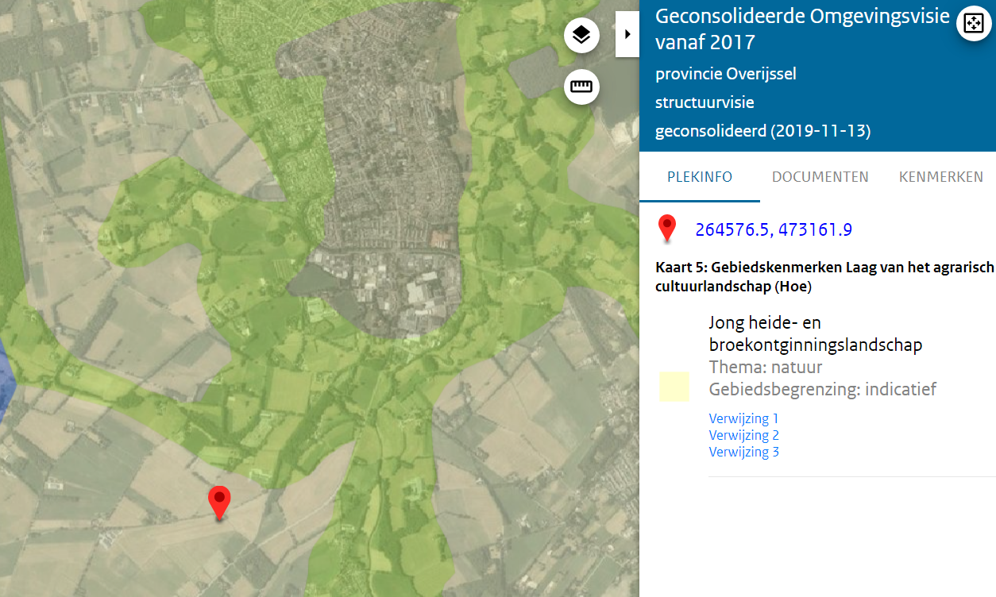
Task: Open Verwijzing 1 link
Action: click(743, 418)
